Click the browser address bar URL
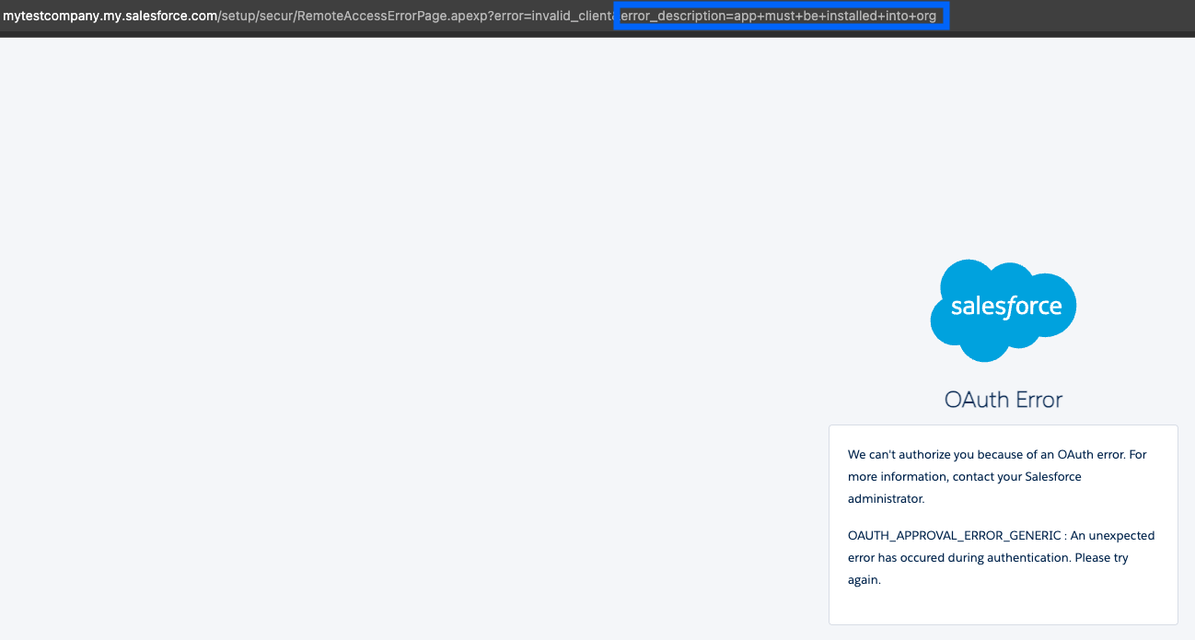The height and width of the screenshot is (640, 1195). [x=470, y=16]
